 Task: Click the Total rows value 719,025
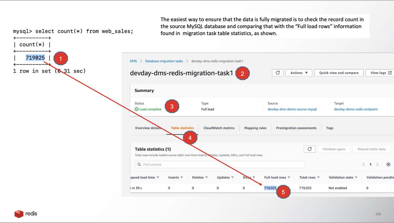tap(305, 188)
